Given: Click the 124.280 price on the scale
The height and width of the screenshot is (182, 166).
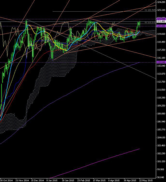Looking at the screenshot, I should point(161,2).
